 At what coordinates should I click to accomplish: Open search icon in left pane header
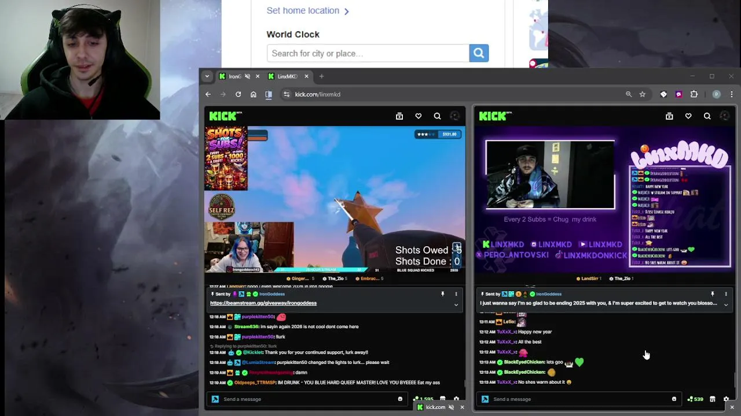coord(438,116)
